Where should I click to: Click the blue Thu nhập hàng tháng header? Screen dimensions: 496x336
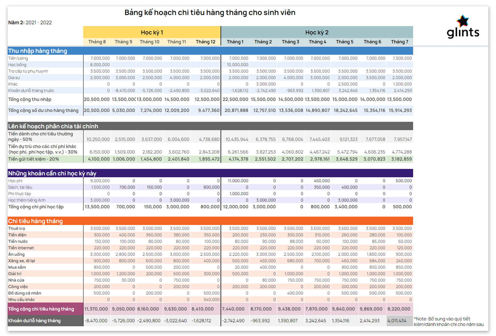38,51
